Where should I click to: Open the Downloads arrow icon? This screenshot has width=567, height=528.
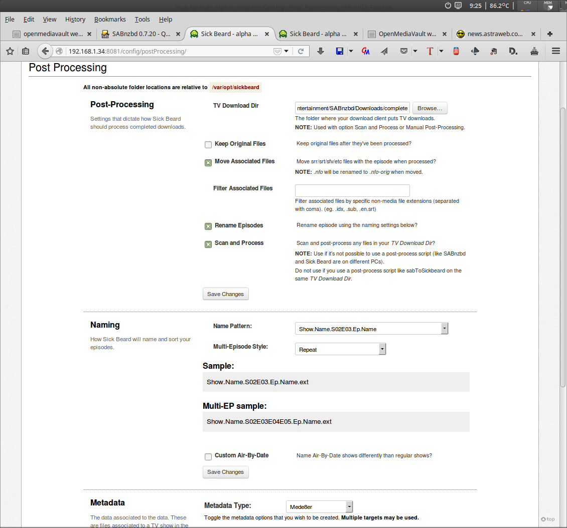click(x=321, y=51)
